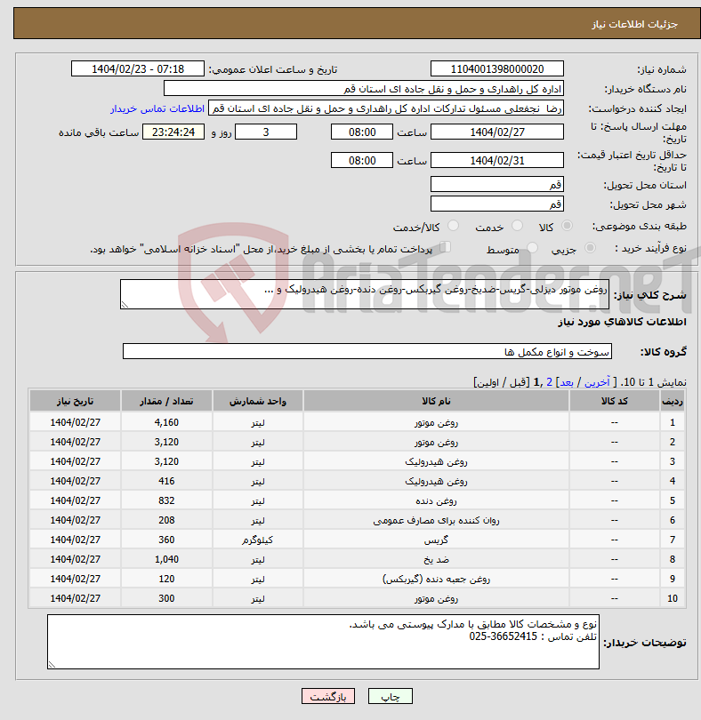
Task: Click the remaining days field showing 3
Action: [266, 132]
